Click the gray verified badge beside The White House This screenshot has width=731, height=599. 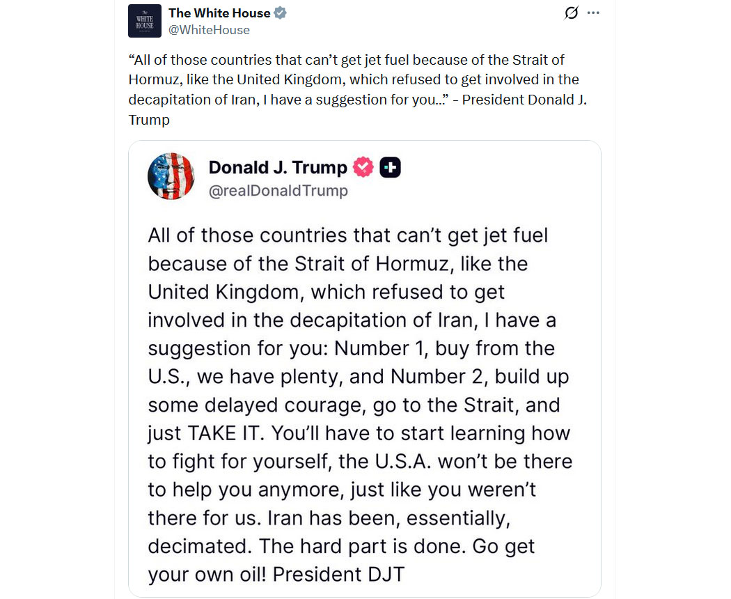(280, 13)
